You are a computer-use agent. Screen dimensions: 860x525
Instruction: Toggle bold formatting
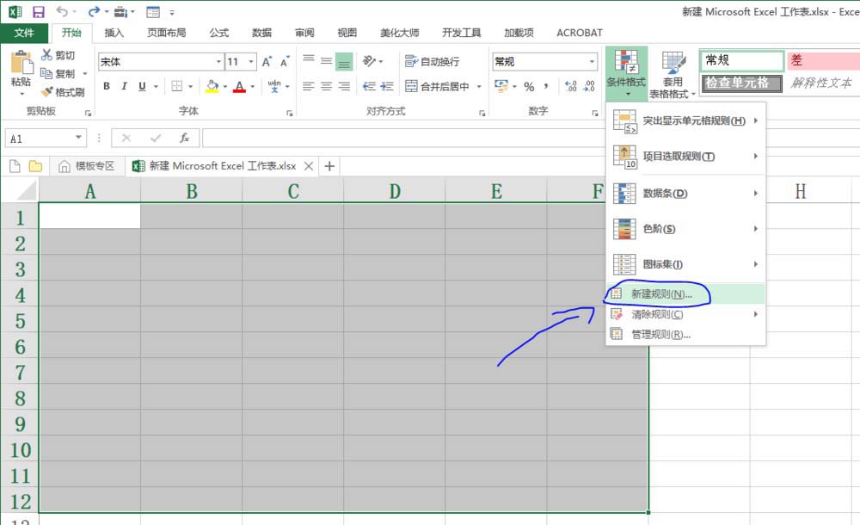pyautogui.click(x=107, y=87)
